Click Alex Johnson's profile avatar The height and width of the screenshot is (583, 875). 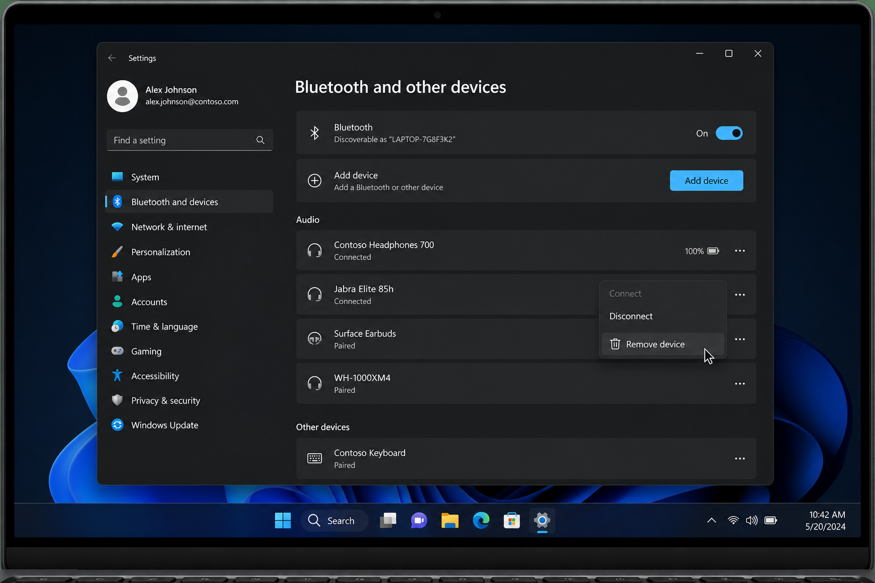(x=122, y=96)
